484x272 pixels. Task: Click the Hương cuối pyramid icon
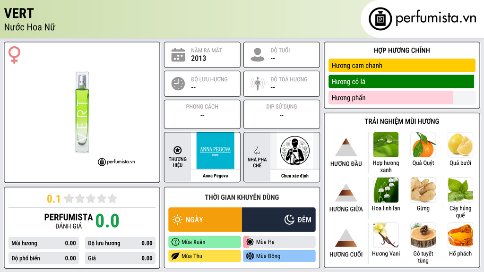346,238
